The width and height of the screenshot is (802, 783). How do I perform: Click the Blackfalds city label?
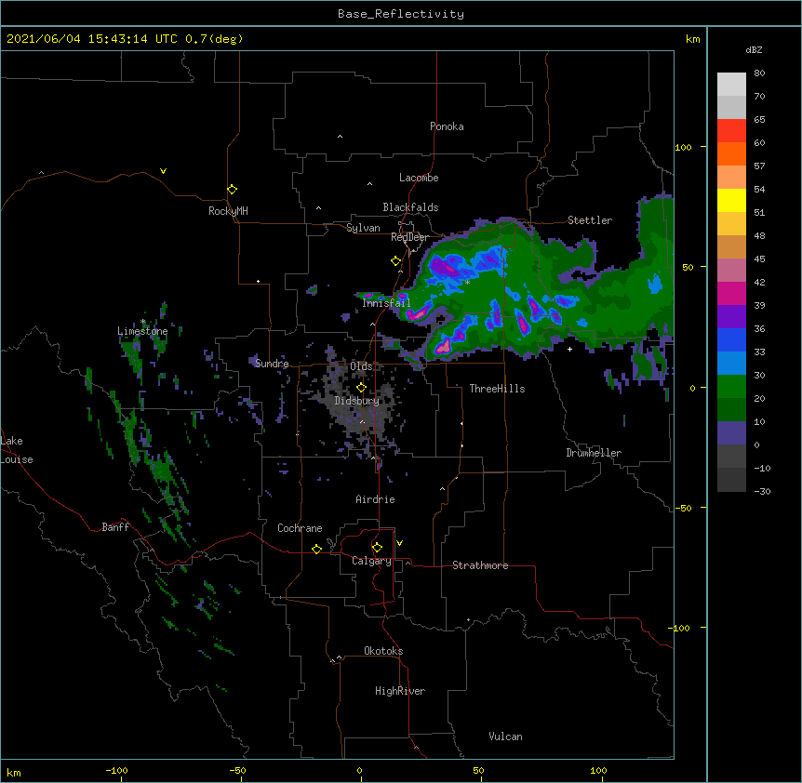click(x=410, y=207)
